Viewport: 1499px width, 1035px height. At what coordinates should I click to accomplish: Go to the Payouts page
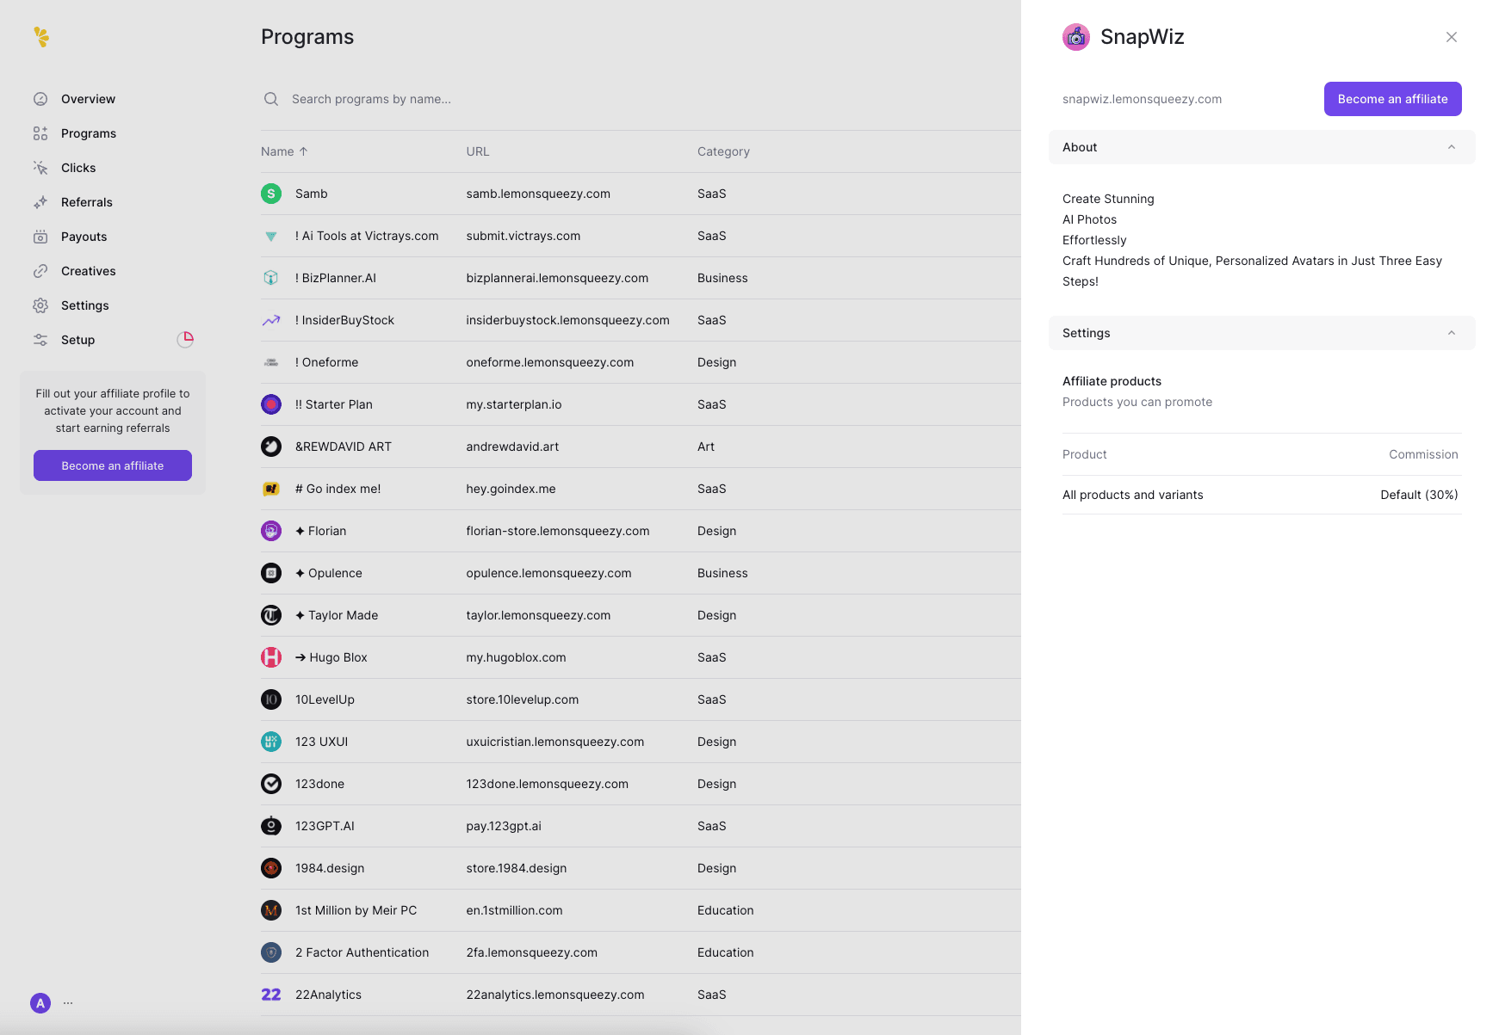(84, 237)
